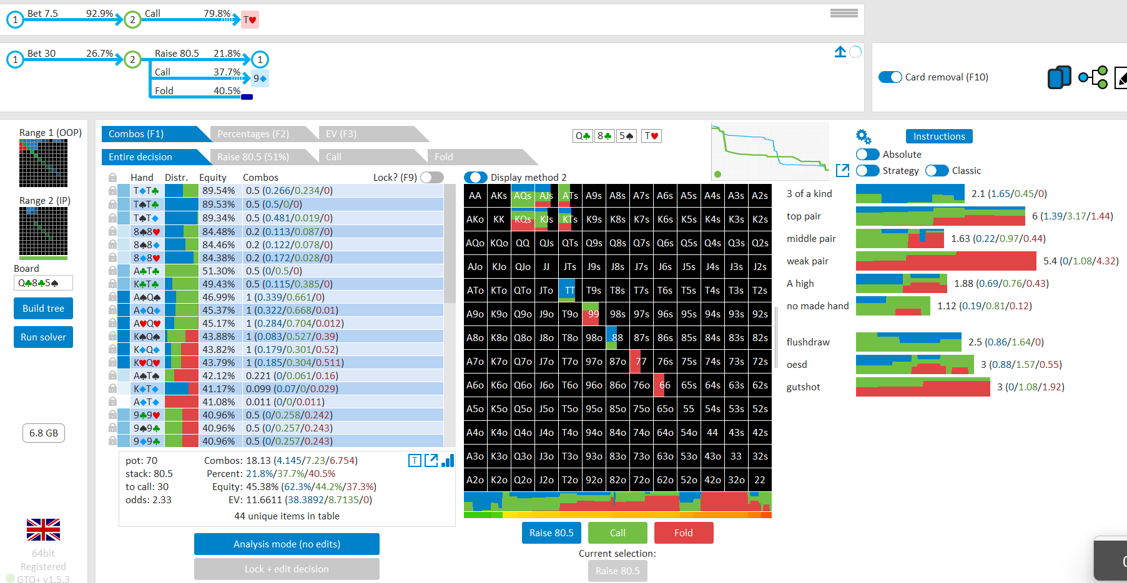The height and width of the screenshot is (583, 1127).
Task: Click the header lock icon above hand list
Action: pyautogui.click(x=112, y=178)
